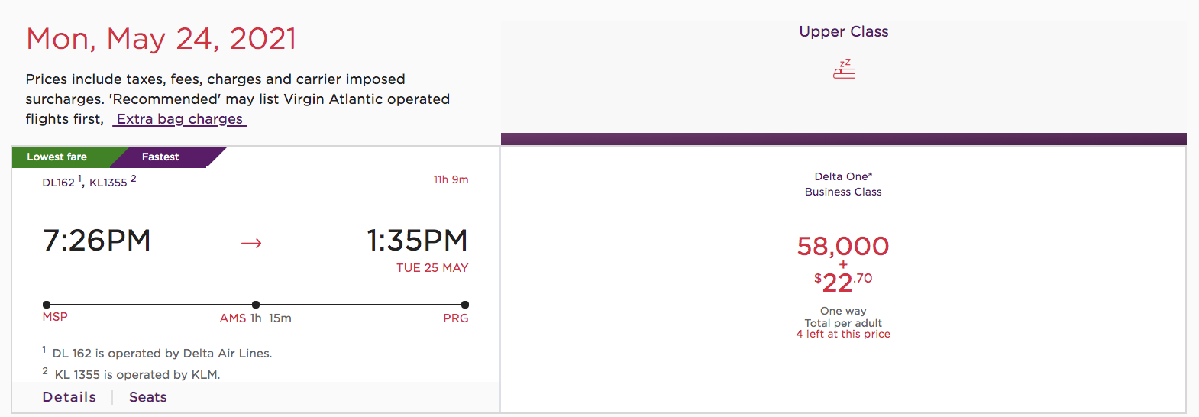Screen dimensions: 1199x417
Task: Choose the 58,000 points fare
Action: (x=843, y=246)
